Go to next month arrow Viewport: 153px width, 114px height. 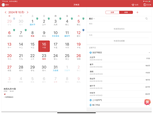(28, 12)
